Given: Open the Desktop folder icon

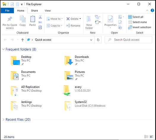Looking at the screenshot, I should (x=15, y=61).
